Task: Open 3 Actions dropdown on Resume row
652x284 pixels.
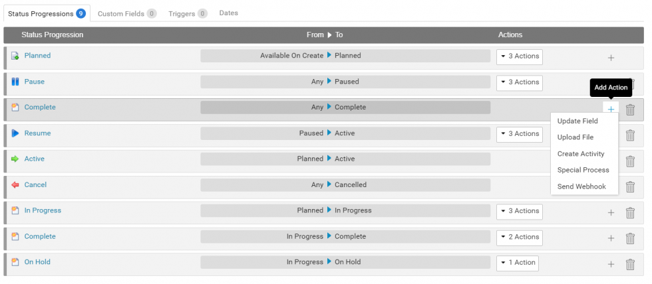Action: tap(520, 134)
